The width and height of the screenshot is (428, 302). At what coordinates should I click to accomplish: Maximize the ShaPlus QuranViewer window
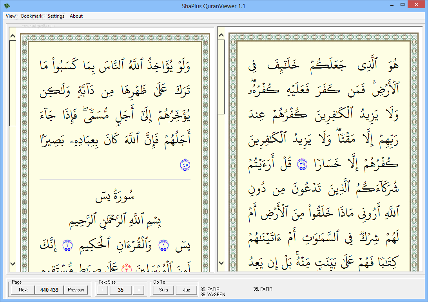click(403, 5)
